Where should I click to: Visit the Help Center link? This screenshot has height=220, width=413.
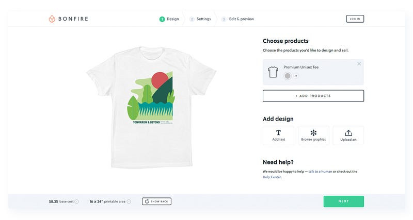coord(272,177)
